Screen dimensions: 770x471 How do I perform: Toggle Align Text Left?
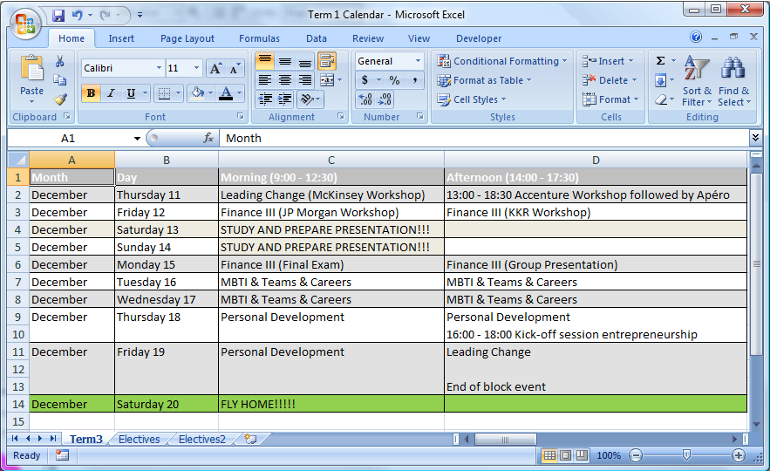click(x=265, y=80)
